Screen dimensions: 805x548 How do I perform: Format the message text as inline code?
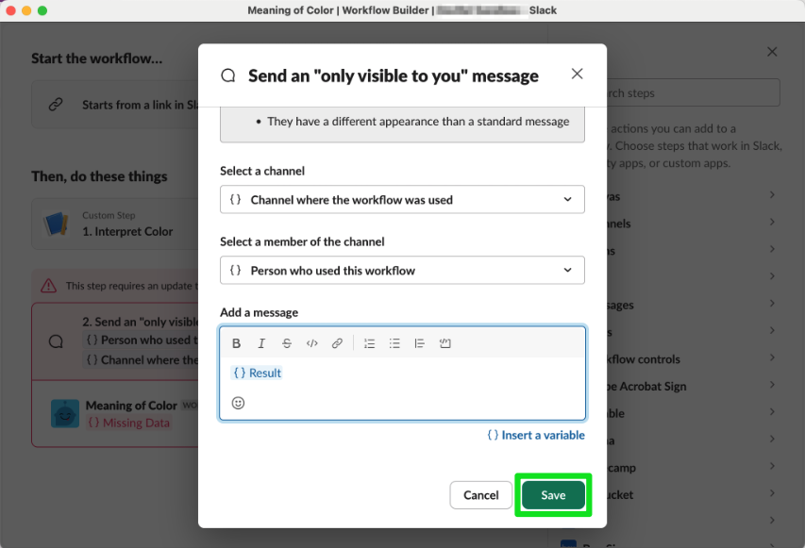(x=311, y=342)
